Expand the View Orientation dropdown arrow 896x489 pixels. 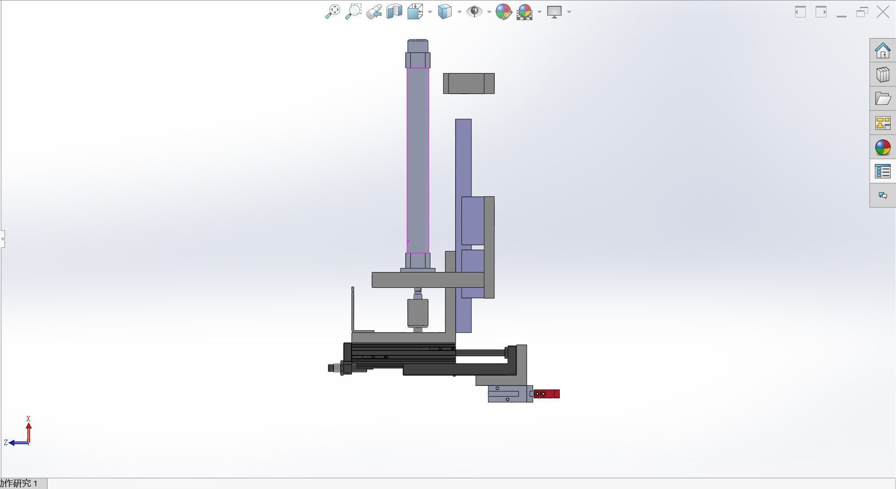(430, 12)
